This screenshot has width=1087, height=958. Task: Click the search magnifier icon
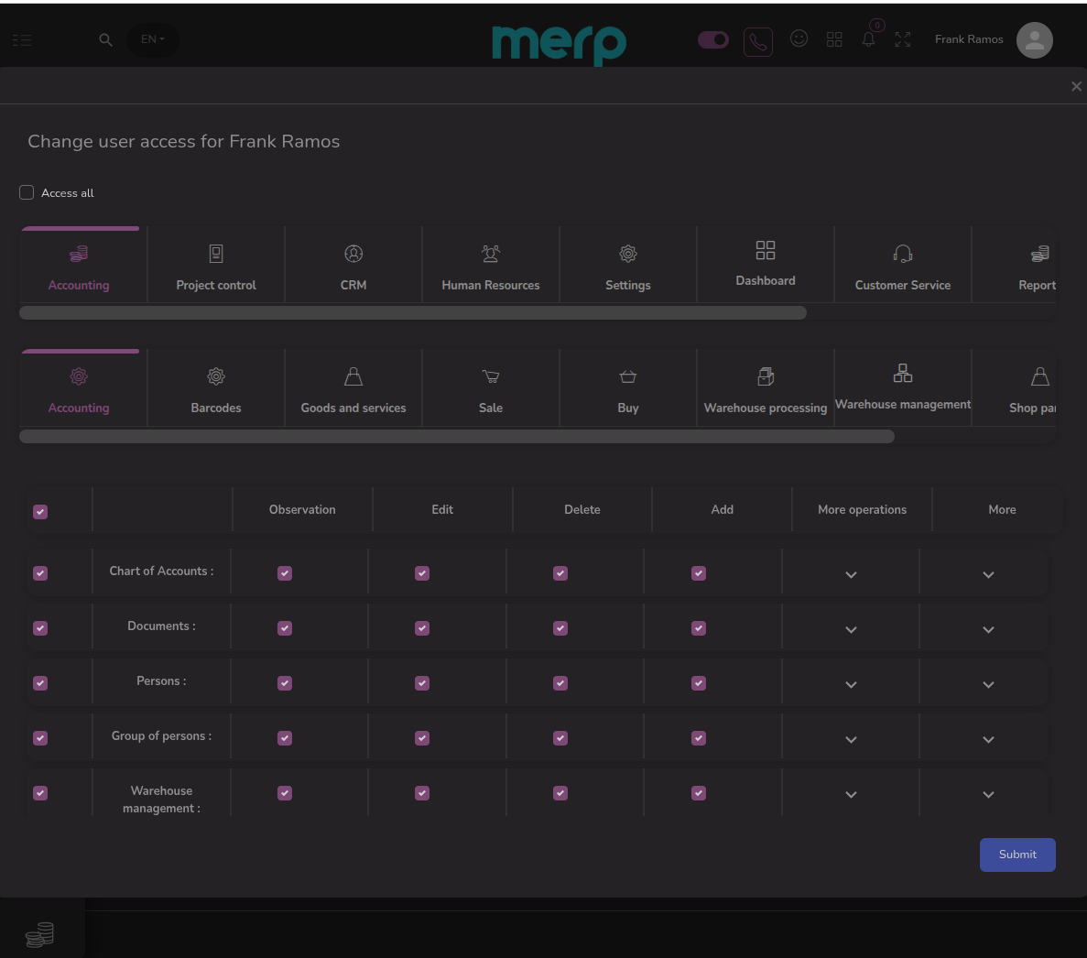coord(106,40)
